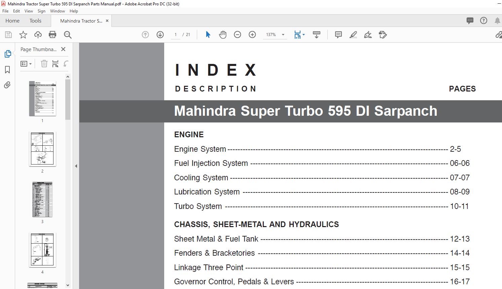Select page 2 thumbnail

click(x=42, y=149)
